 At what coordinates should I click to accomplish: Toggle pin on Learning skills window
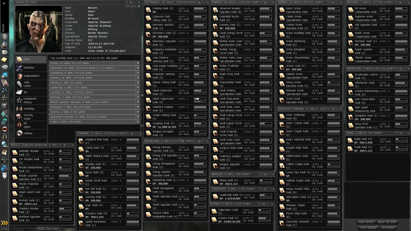(x=132, y=133)
